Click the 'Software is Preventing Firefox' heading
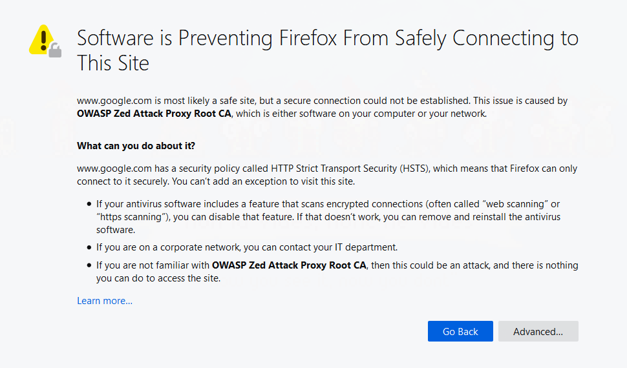Screen dimensions: 627x368 tap(328, 50)
